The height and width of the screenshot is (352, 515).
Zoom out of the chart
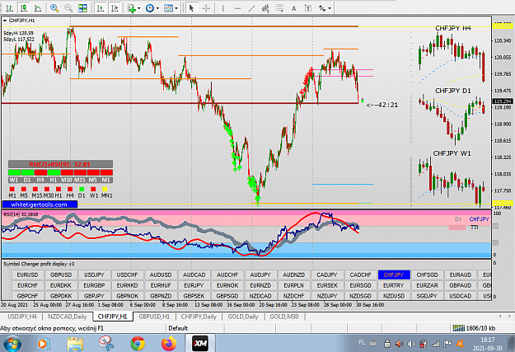point(68,8)
